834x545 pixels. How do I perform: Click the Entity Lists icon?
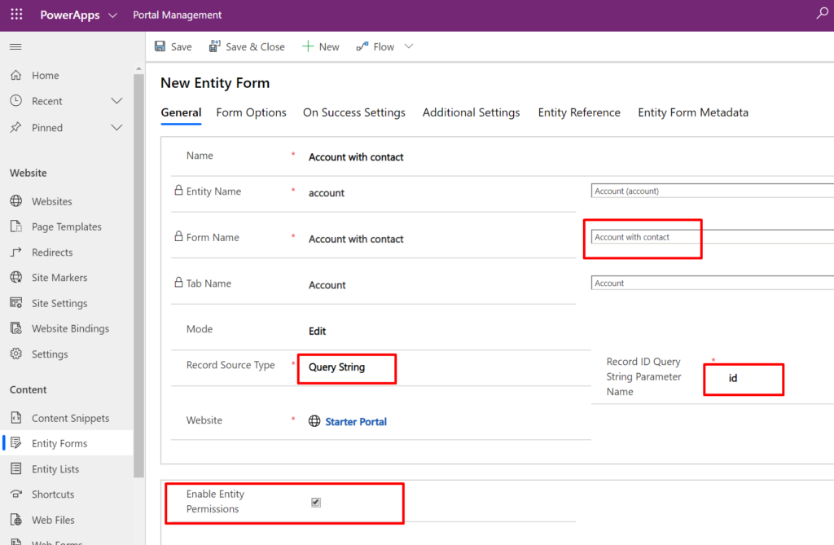pyautogui.click(x=16, y=468)
